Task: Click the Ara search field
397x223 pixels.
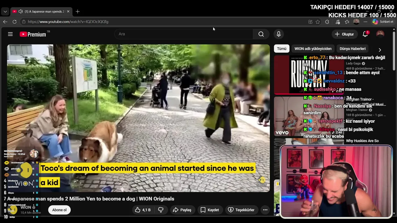Action: 184,34
